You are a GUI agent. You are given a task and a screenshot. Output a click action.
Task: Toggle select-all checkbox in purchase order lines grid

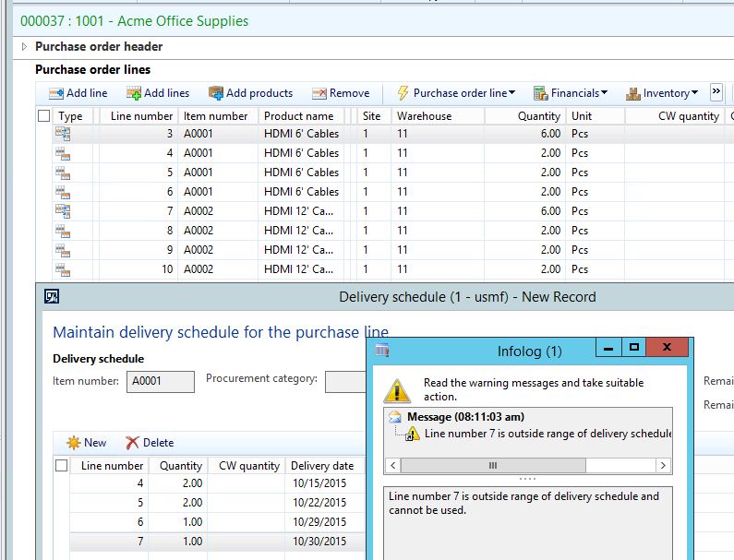[x=44, y=116]
